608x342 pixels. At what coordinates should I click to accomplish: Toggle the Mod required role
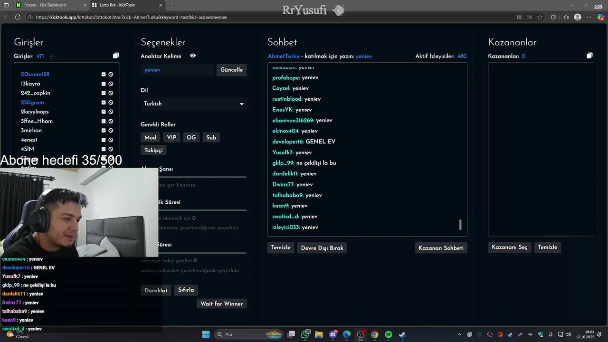[150, 137]
